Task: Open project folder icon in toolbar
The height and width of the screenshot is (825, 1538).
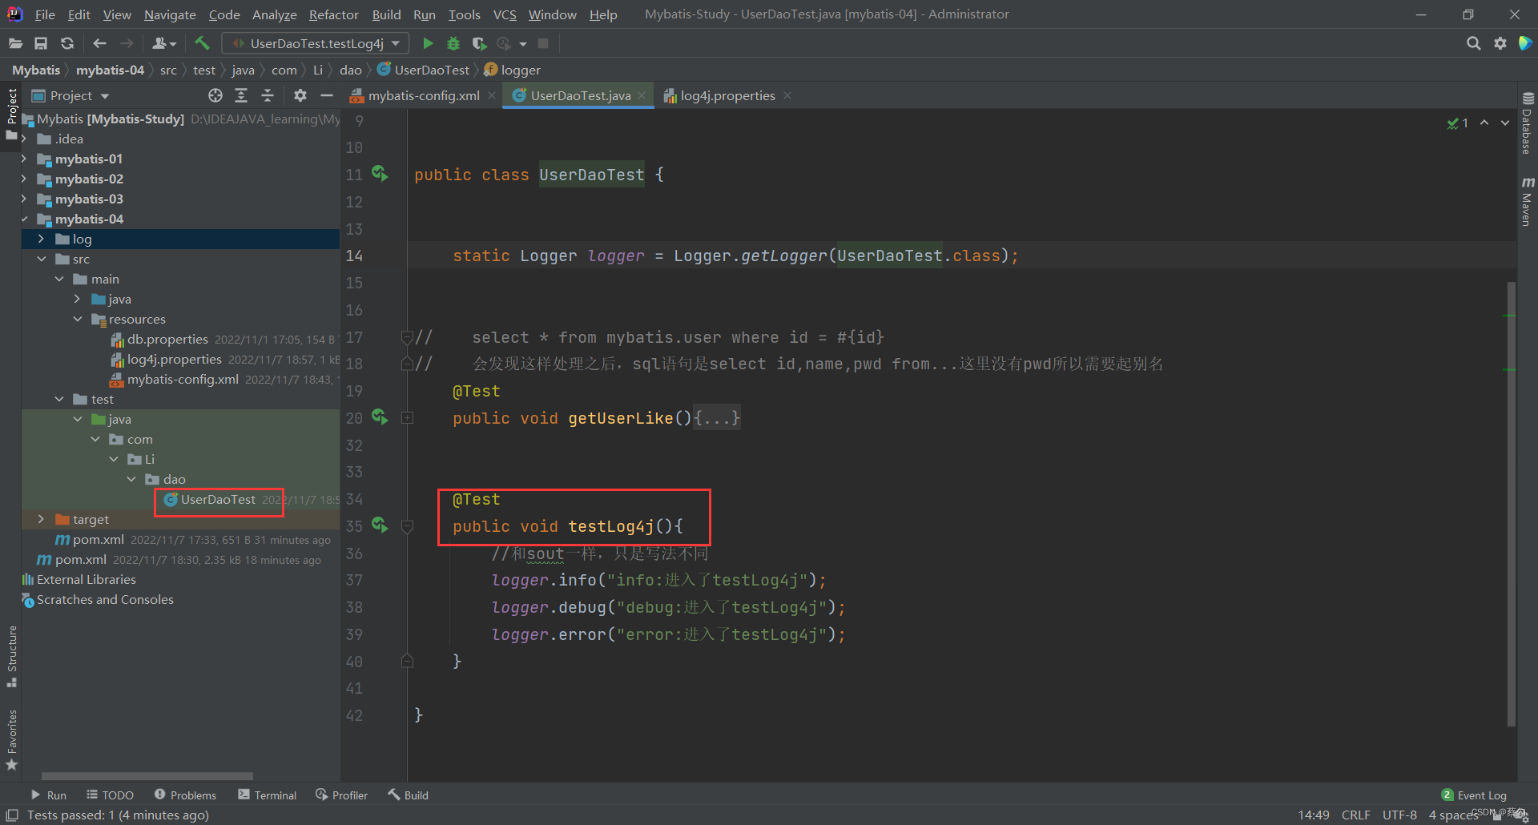Action: pyautogui.click(x=15, y=43)
